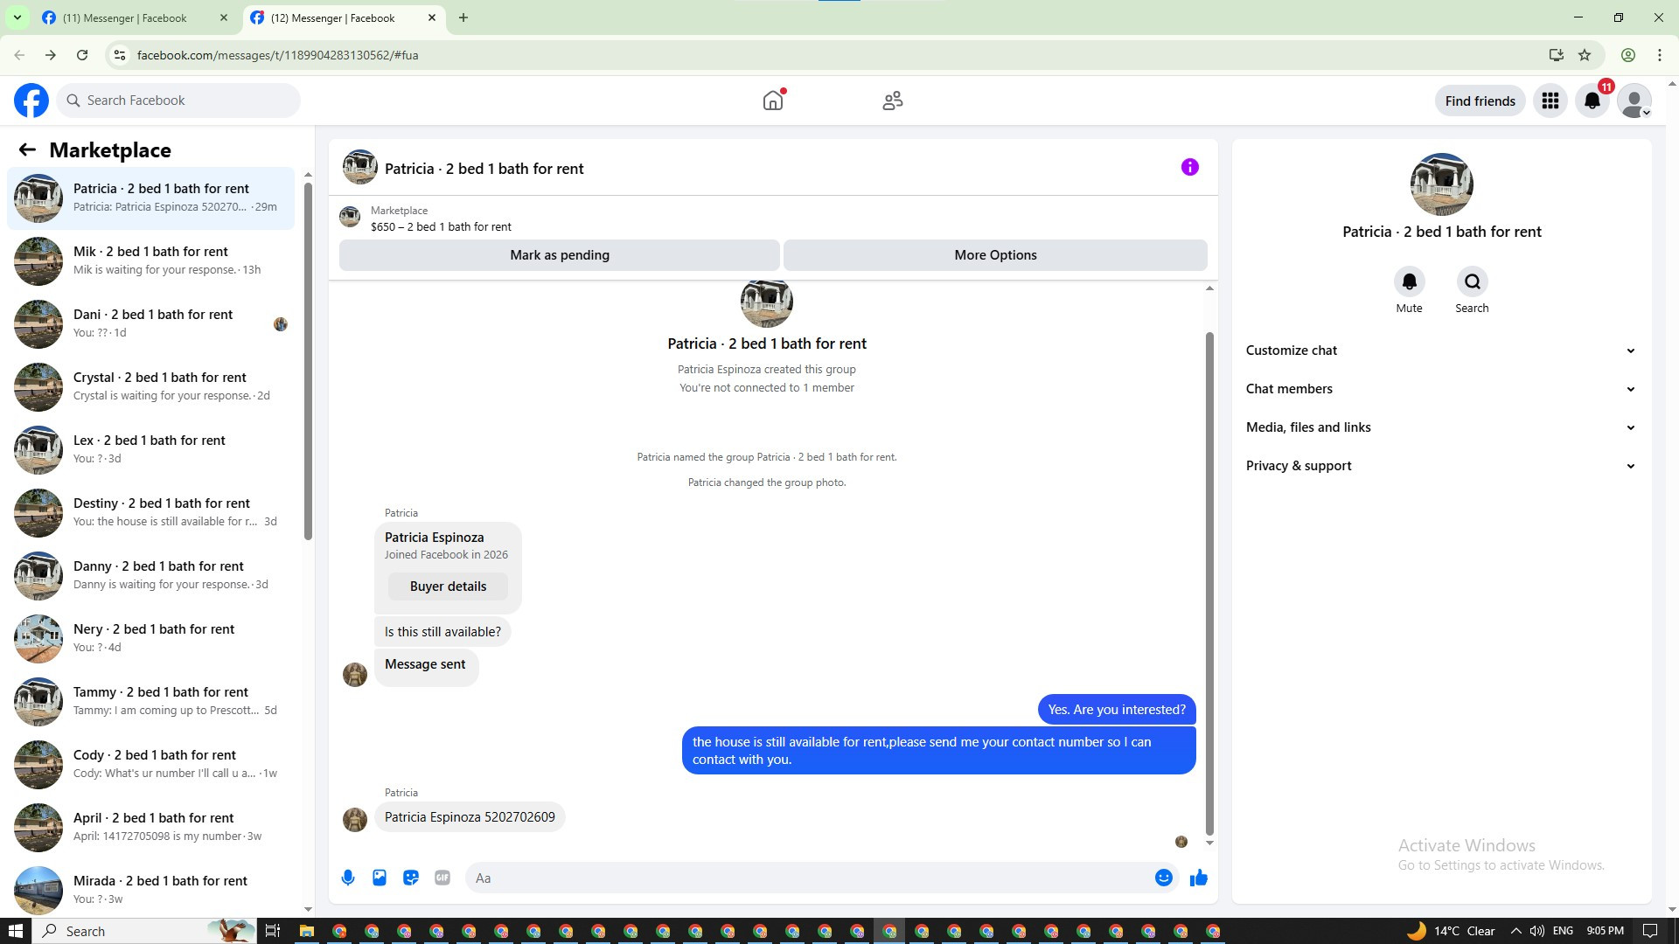Switch to the first Messenger browser tab
The height and width of the screenshot is (944, 1679).
pos(125,17)
